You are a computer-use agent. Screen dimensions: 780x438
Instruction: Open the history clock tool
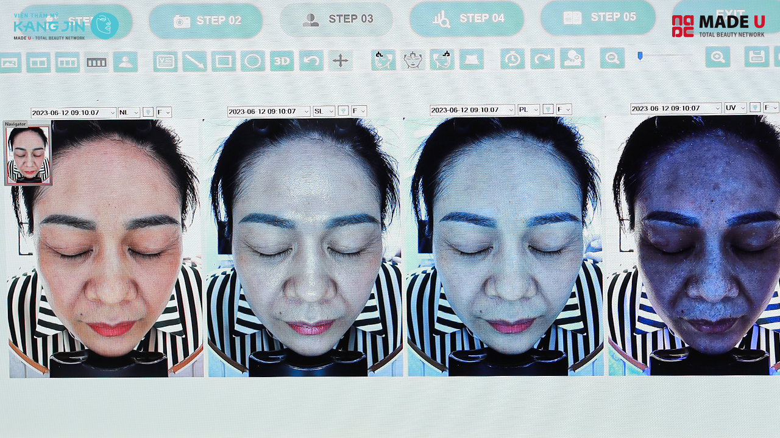pos(512,61)
